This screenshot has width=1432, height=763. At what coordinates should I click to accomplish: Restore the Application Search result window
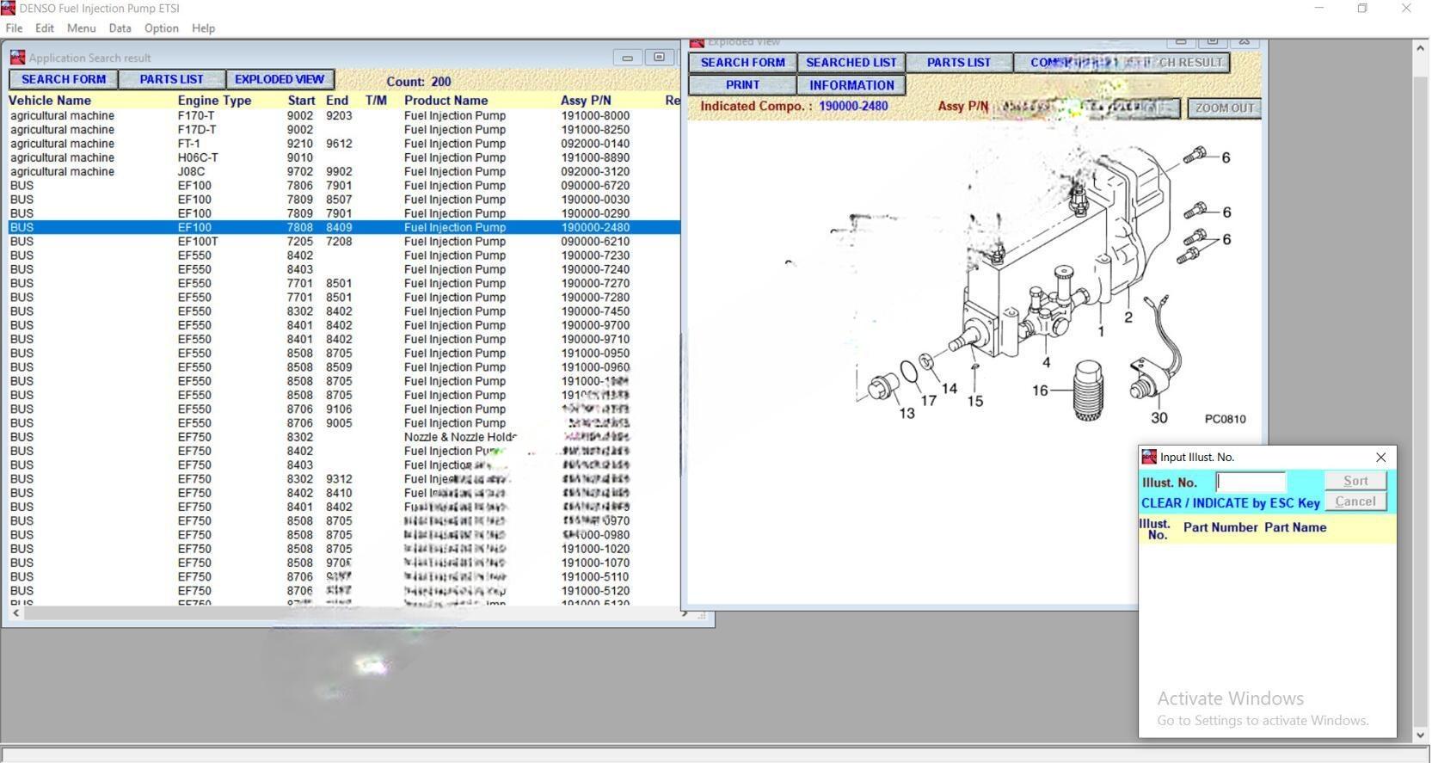pos(659,58)
